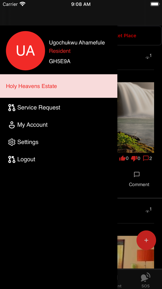The image size is (162, 289).
Task: Dislike the waterfall post with thumbs-down
Action: click(134, 158)
